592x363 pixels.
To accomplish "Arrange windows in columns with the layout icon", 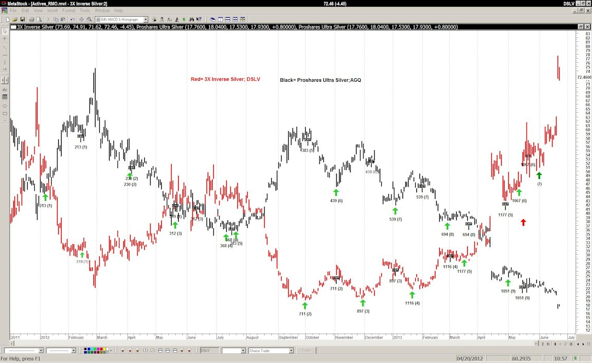I will pos(220,19).
